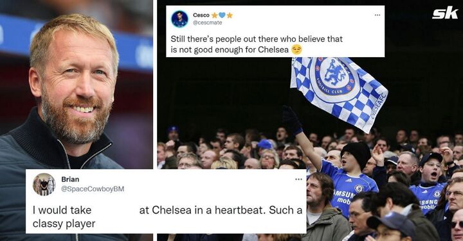This screenshot has height=241, width=463.
Task: Click the smirking emoji ending Cesco's tweet
Action: 296,50
